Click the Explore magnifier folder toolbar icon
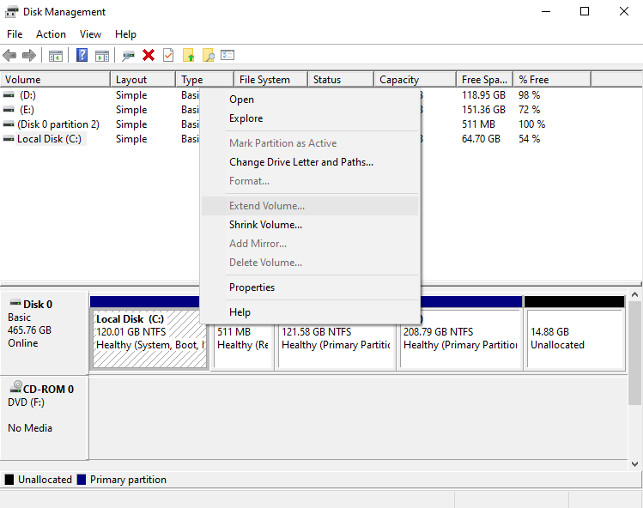Image resolution: width=643 pixels, height=508 pixels. tap(209, 55)
